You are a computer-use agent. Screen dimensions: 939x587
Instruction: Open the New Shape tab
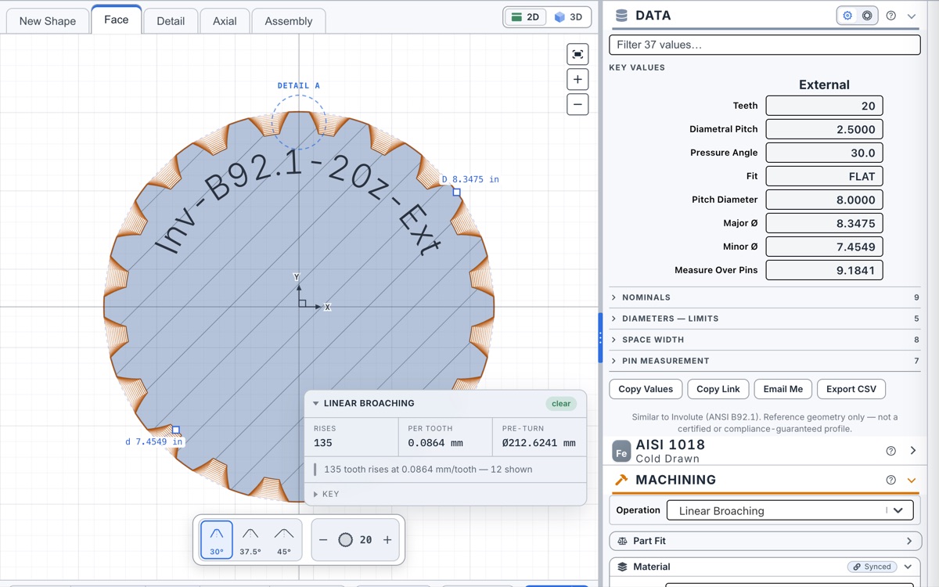coord(48,21)
